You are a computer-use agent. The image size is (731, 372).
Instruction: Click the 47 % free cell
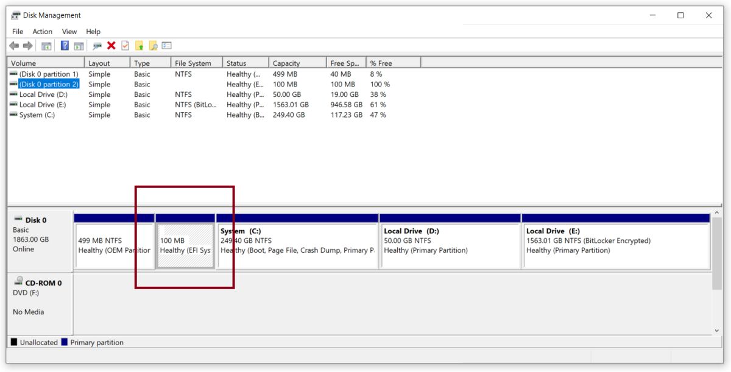coord(378,114)
